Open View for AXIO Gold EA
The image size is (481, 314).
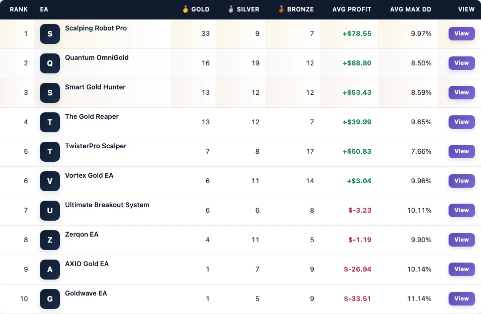(x=462, y=269)
